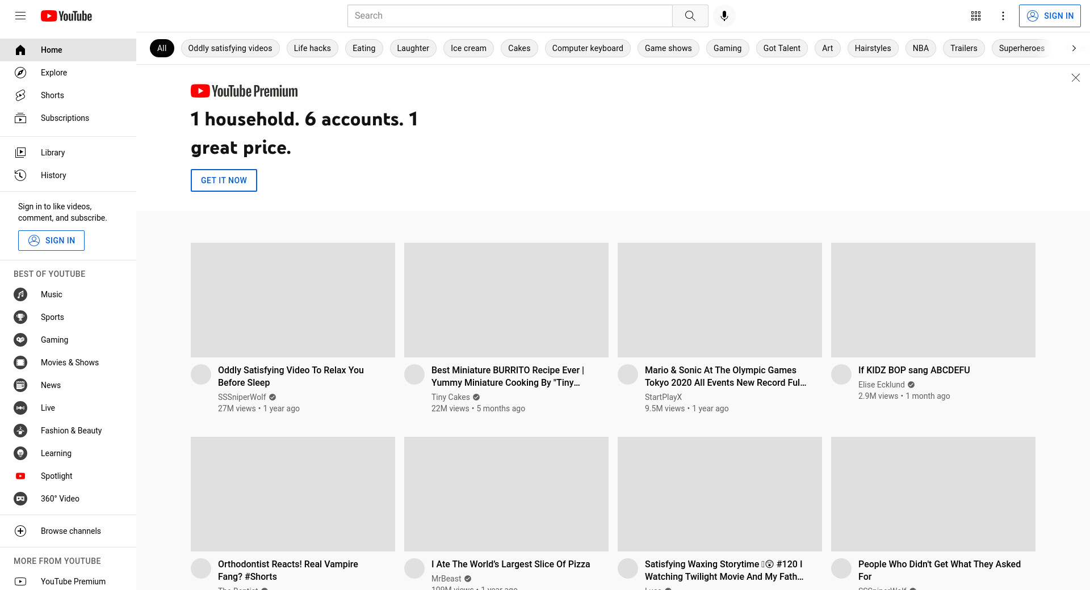This screenshot has height=590, width=1090.
Task: Click the Gaming category icon
Action: [20, 340]
